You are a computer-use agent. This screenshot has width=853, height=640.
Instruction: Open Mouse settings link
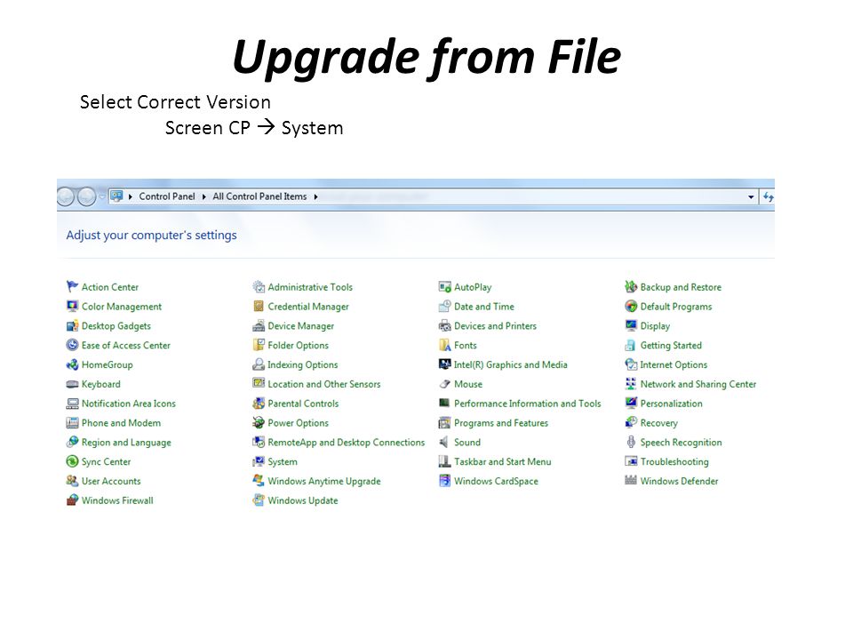pos(468,384)
